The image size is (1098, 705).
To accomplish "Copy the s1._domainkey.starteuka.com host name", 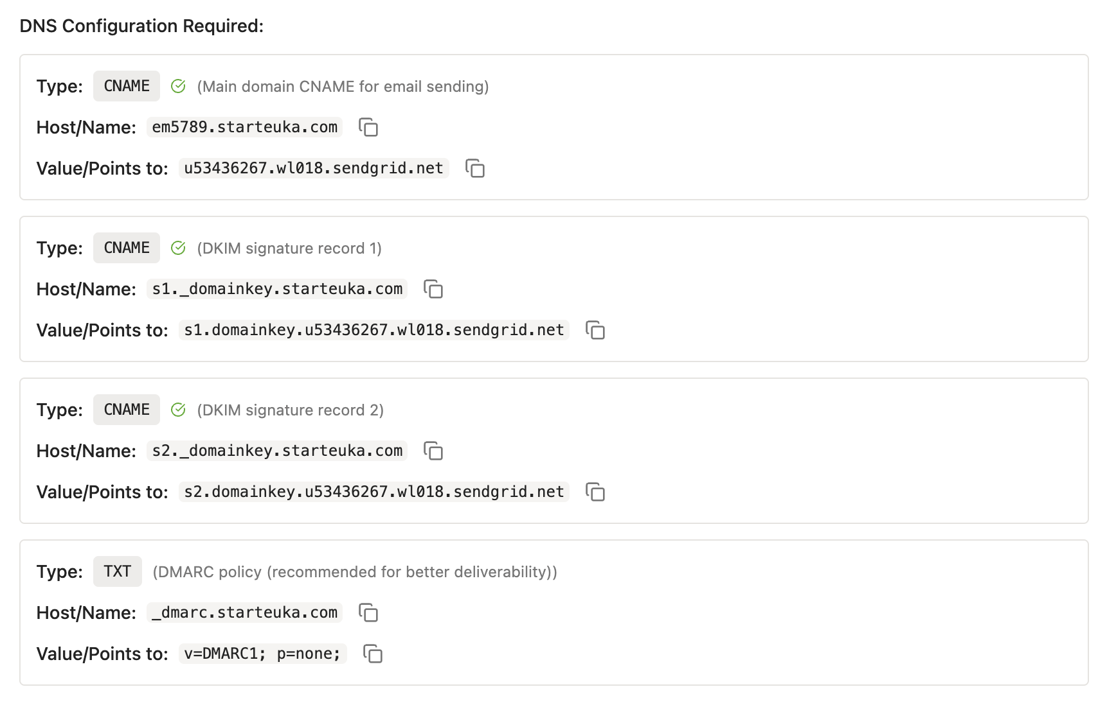I will coord(433,289).
